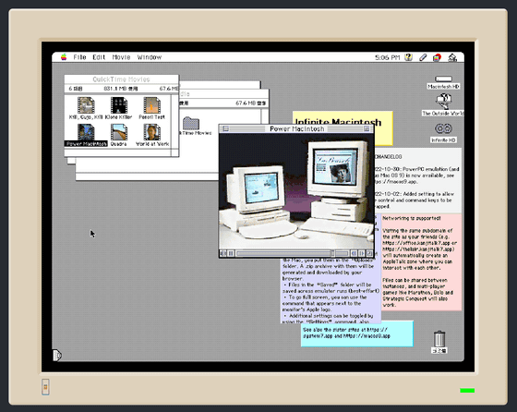The width and height of the screenshot is (517, 412).
Task: Click the rainbow film icon in menu bar
Action: 438,57
